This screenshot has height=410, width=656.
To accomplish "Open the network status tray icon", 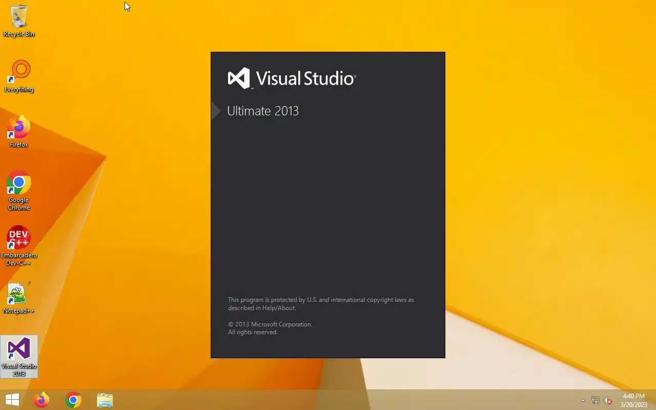I will [596, 400].
